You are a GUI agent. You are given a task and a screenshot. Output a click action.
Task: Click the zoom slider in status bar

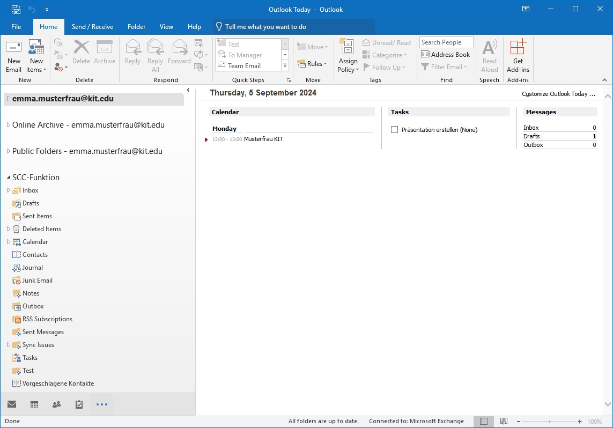[550, 422]
